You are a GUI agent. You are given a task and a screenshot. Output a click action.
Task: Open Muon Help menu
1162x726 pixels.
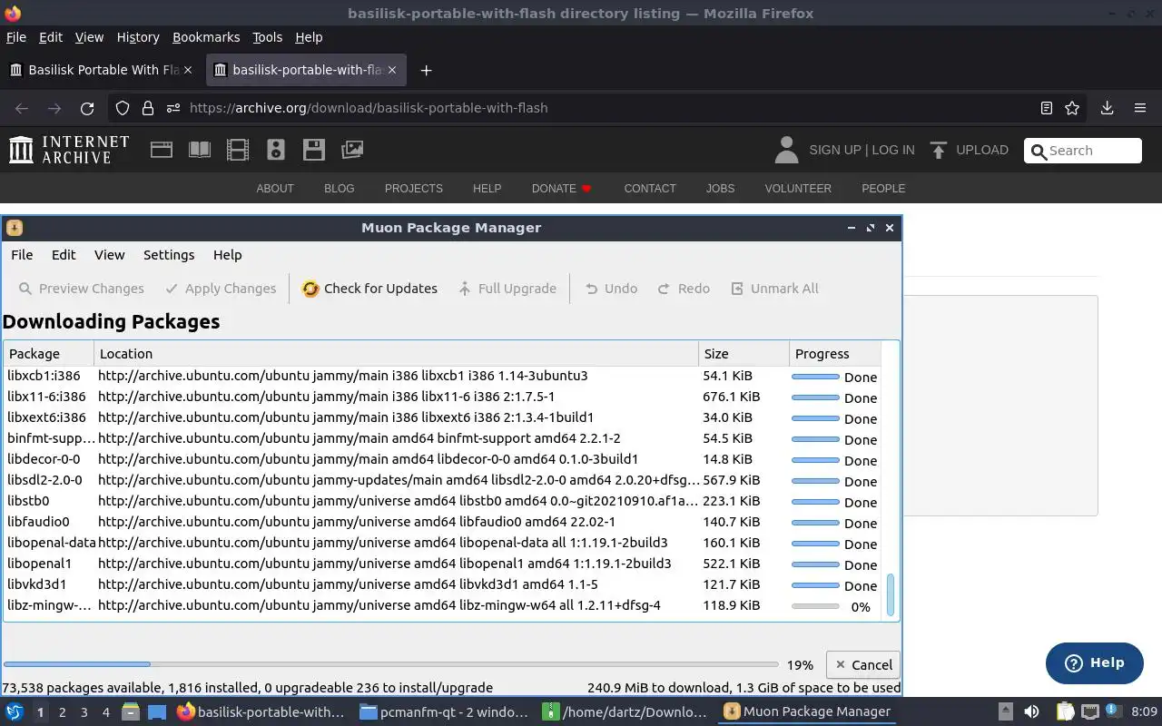coord(228,255)
